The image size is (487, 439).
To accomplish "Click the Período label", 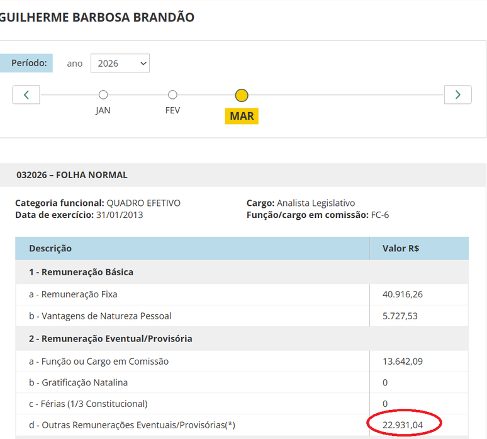I will (26, 63).
